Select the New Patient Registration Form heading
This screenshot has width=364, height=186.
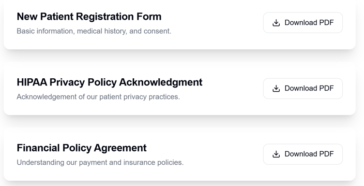[x=89, y=17]
